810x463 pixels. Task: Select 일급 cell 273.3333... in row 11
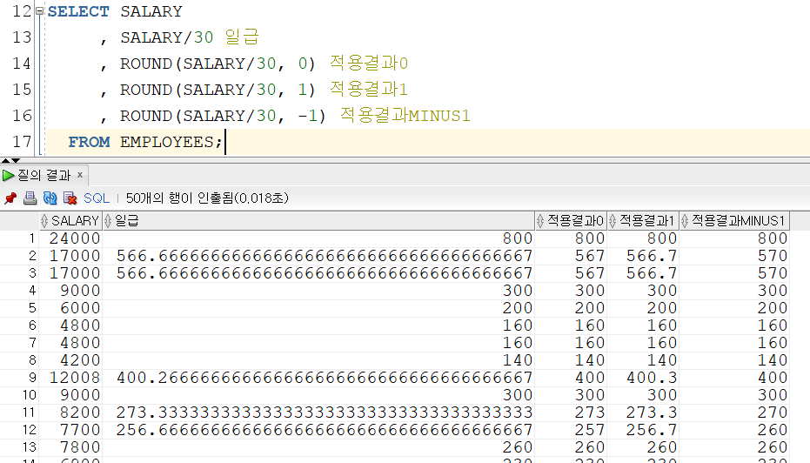point(318,413)
